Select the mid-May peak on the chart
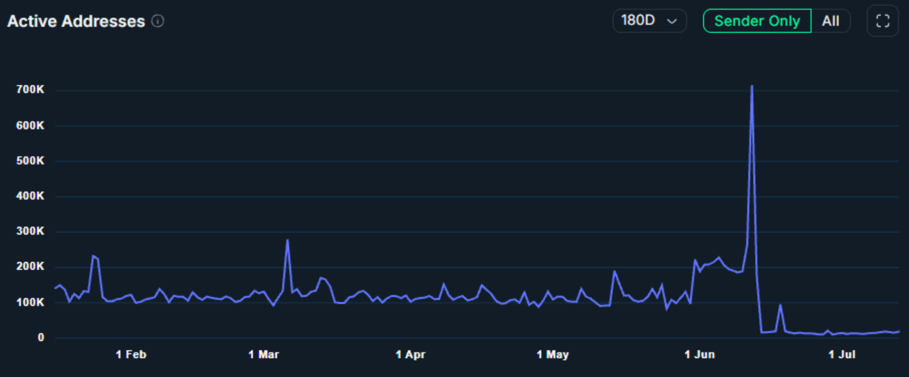 pos(615,272)
